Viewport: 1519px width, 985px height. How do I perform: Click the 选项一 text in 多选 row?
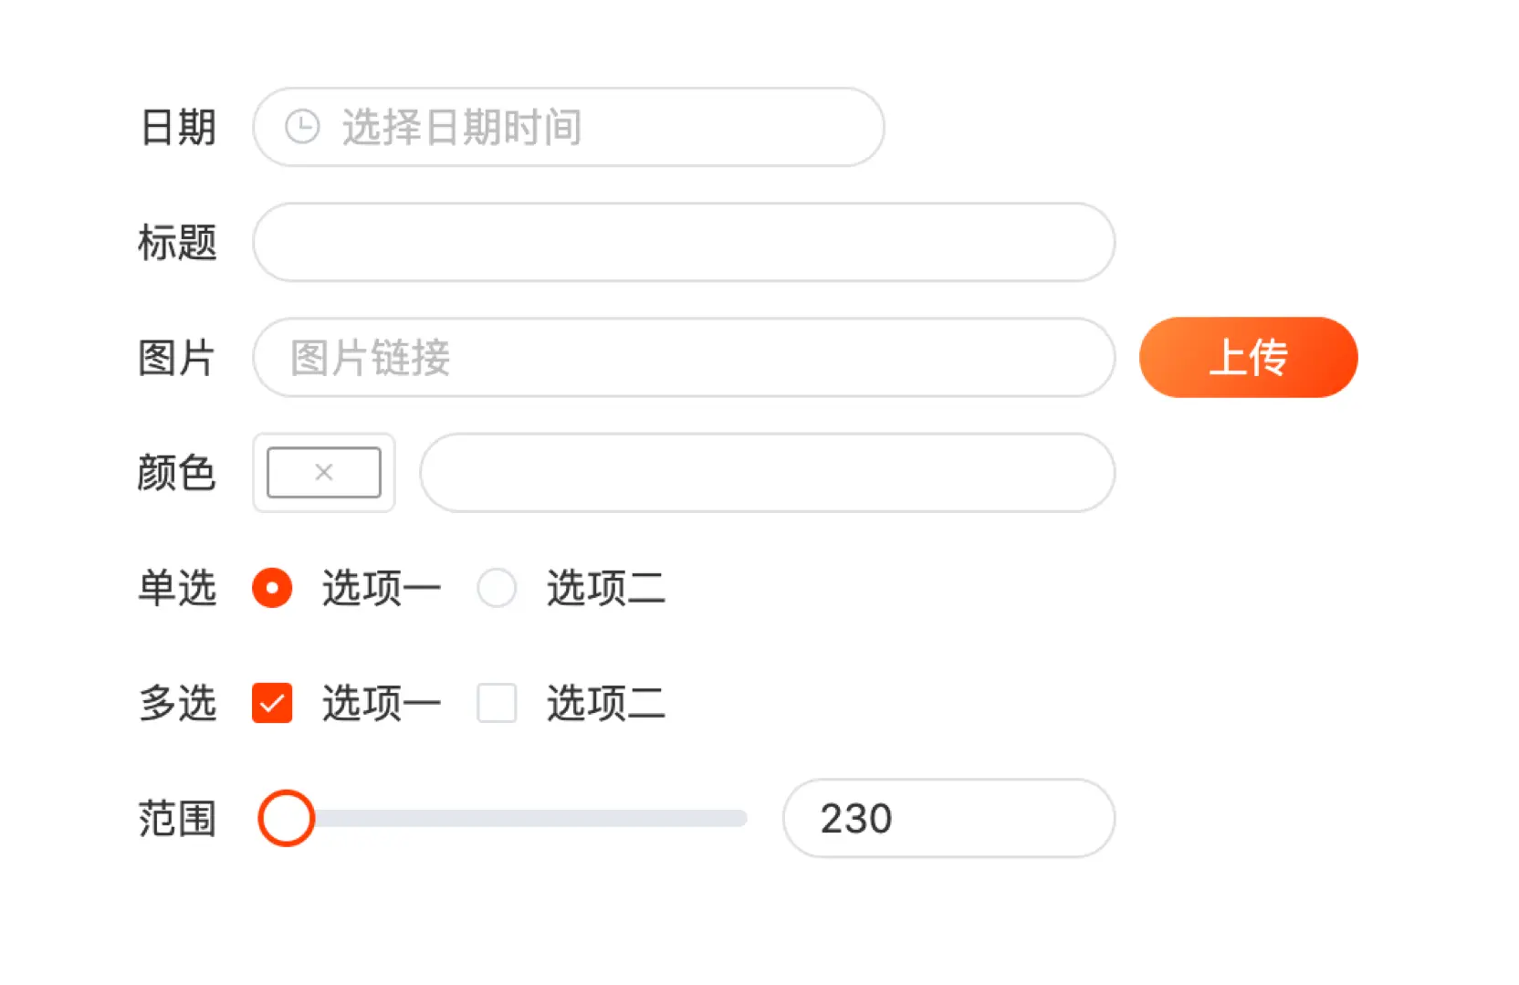click(x=381, y=703)
